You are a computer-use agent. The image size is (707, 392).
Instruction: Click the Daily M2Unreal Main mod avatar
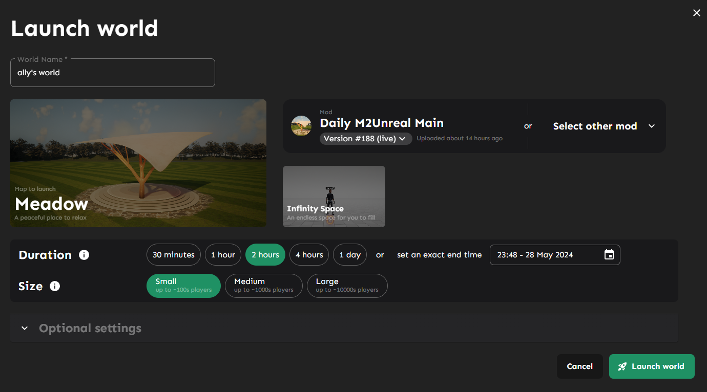tap(301, 126)
